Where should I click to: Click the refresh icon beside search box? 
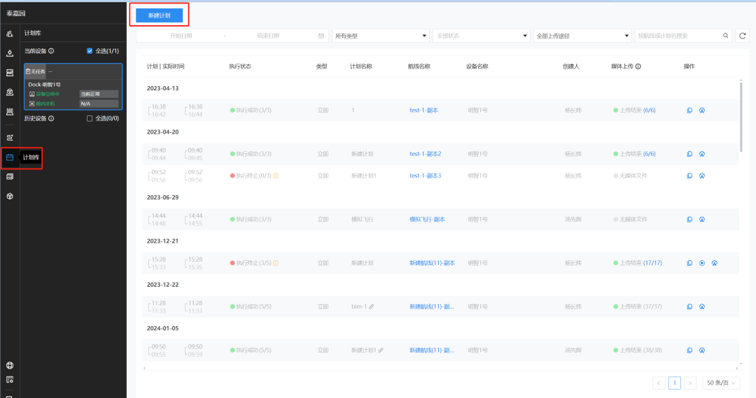point(742,36)
